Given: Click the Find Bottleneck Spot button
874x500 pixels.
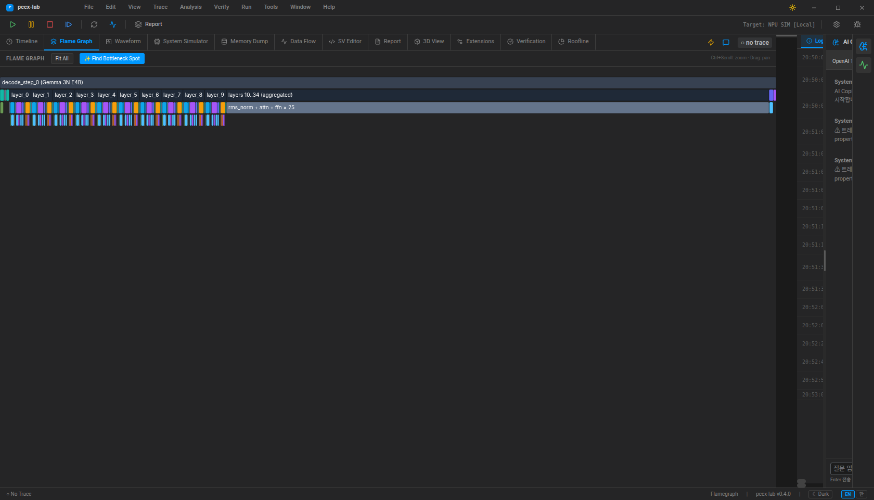Looking at the screenshot, I should point(112,59).
